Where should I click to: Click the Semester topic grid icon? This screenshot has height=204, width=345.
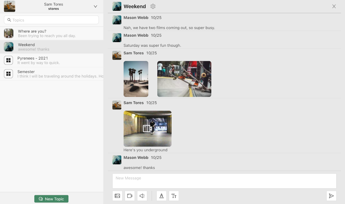pyautogui.click(x=8, y=74)
